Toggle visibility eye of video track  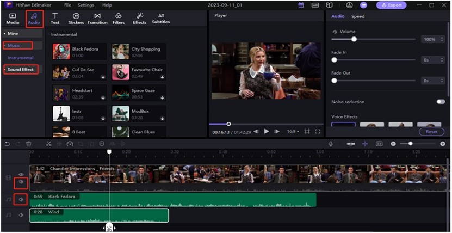(21, 174)
